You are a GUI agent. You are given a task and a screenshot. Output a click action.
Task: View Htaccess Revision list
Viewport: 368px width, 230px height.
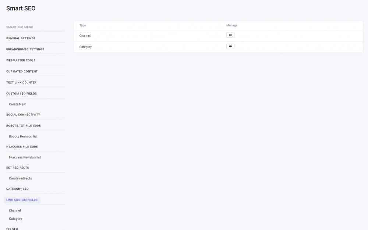coord(25,157)
